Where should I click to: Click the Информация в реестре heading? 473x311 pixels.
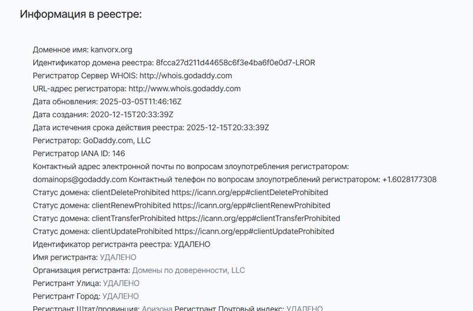tap(81, 14)
